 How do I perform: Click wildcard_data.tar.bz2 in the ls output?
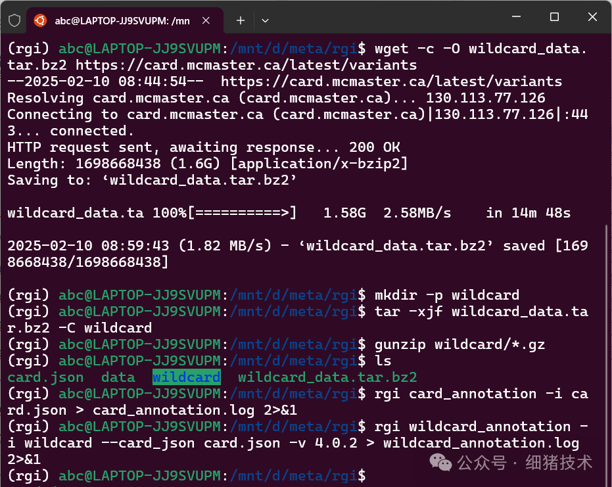(x=327, y=377)
